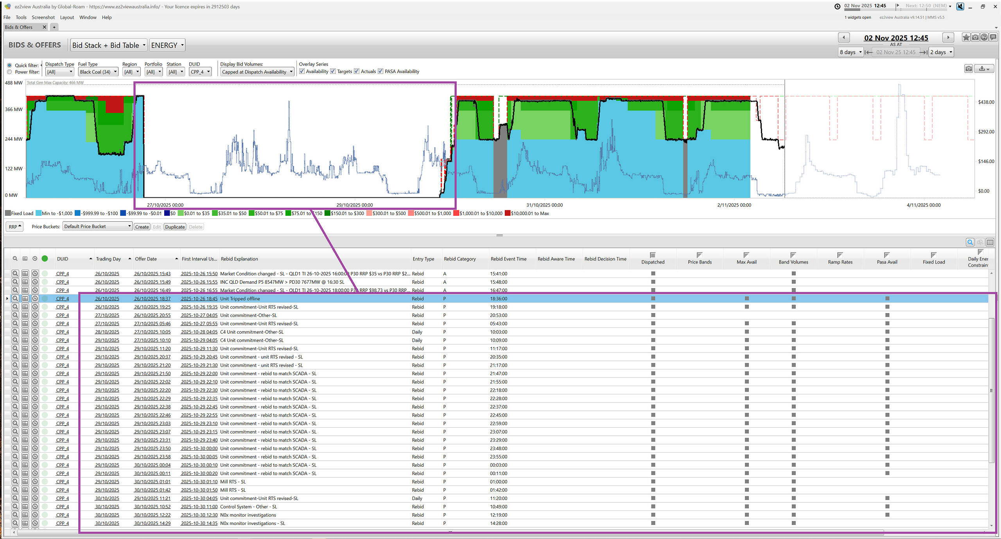
Task: Click the help question mark icon
Action: [984, 38]
